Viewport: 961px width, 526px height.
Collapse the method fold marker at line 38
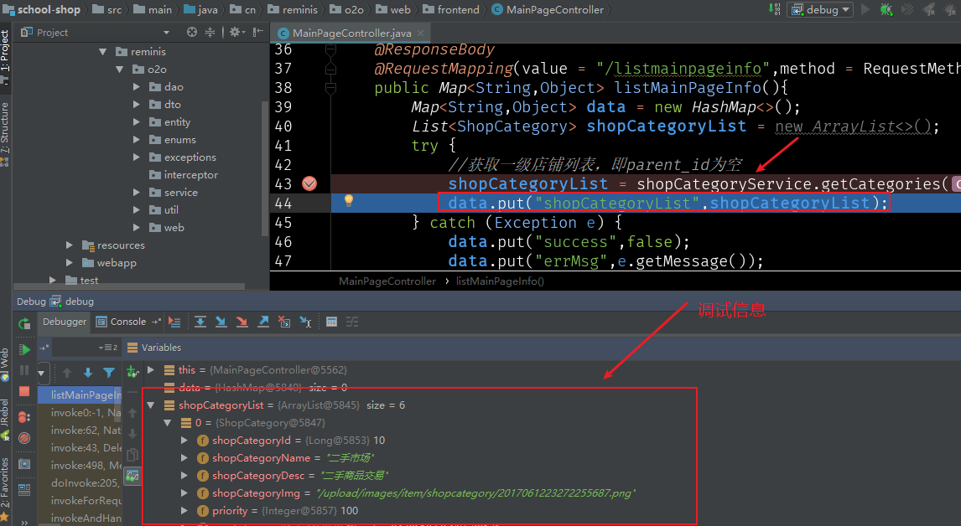pyautogui.click(x=330, y=88)
